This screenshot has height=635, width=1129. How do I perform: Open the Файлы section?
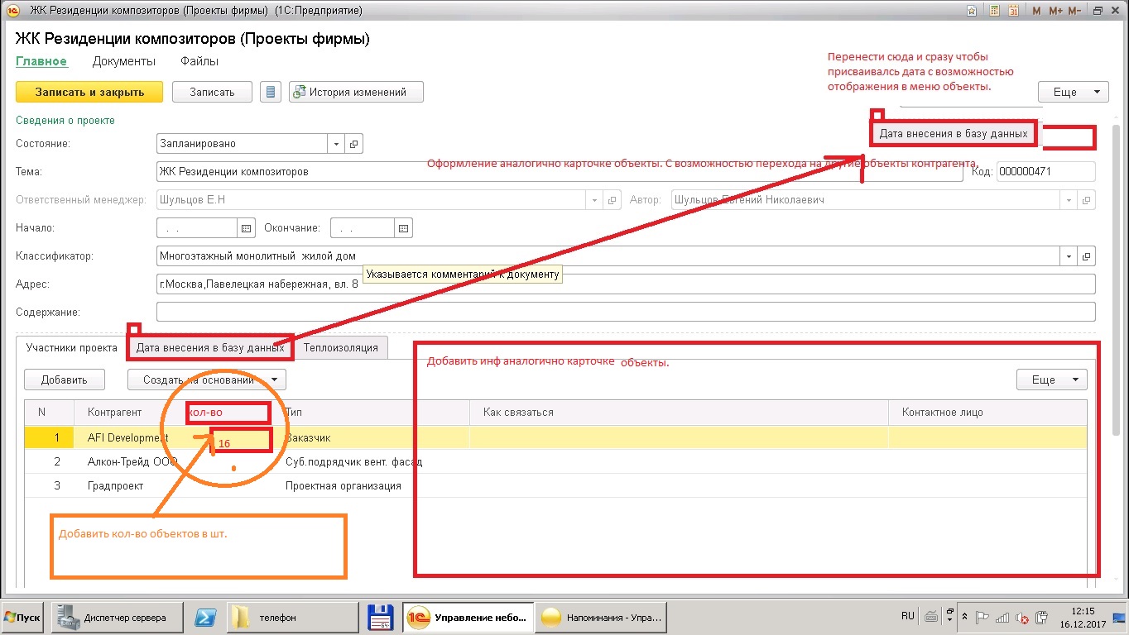(199, 61)
